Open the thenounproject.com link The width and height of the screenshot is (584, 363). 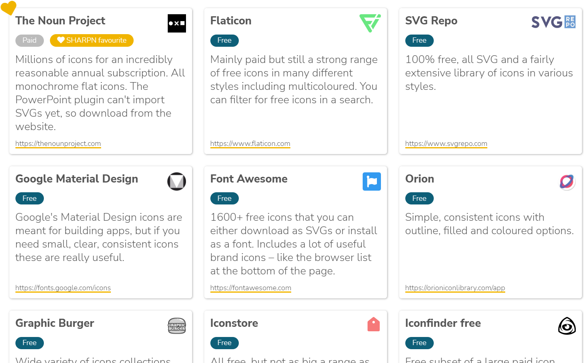(58, 143)
